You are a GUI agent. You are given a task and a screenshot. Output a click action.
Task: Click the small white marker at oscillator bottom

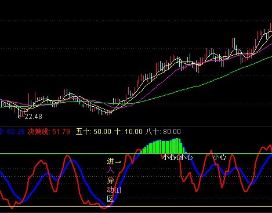pyautogui.click(x=108, y=207)
